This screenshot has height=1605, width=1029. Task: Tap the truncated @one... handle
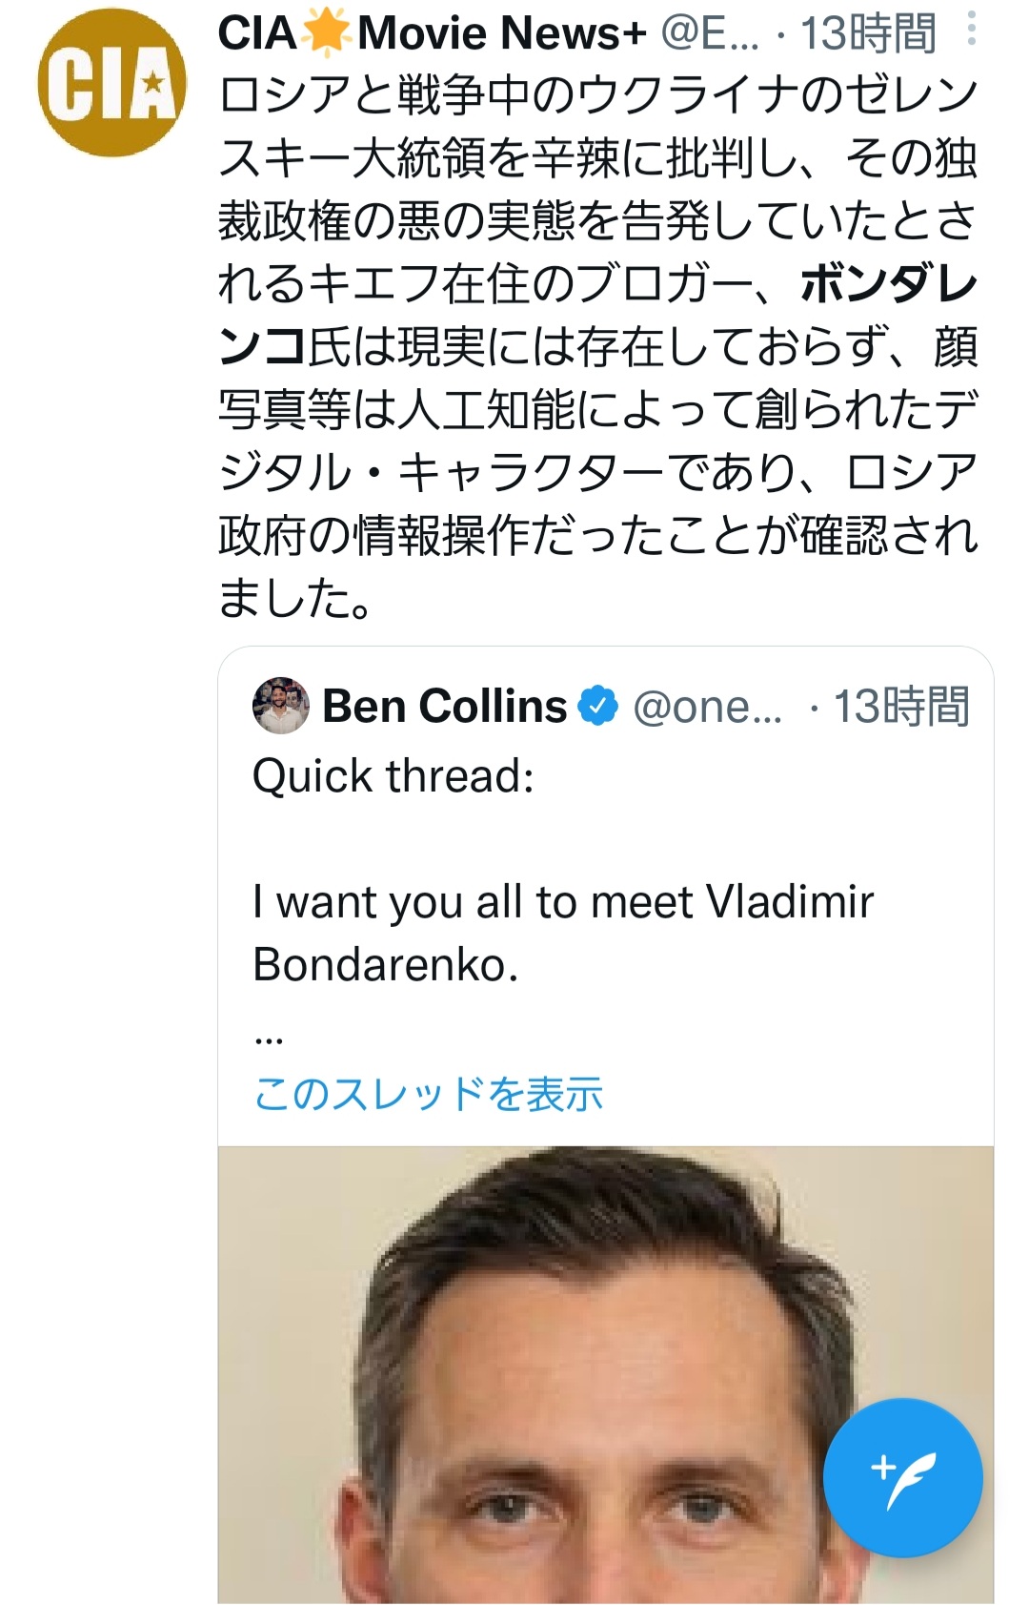707,707
